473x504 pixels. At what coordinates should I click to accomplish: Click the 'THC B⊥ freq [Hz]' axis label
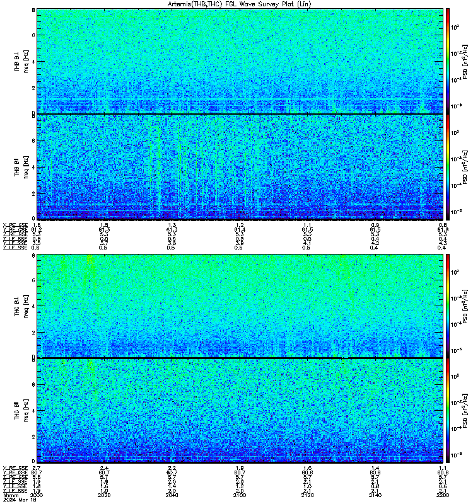tap(21, 306)
